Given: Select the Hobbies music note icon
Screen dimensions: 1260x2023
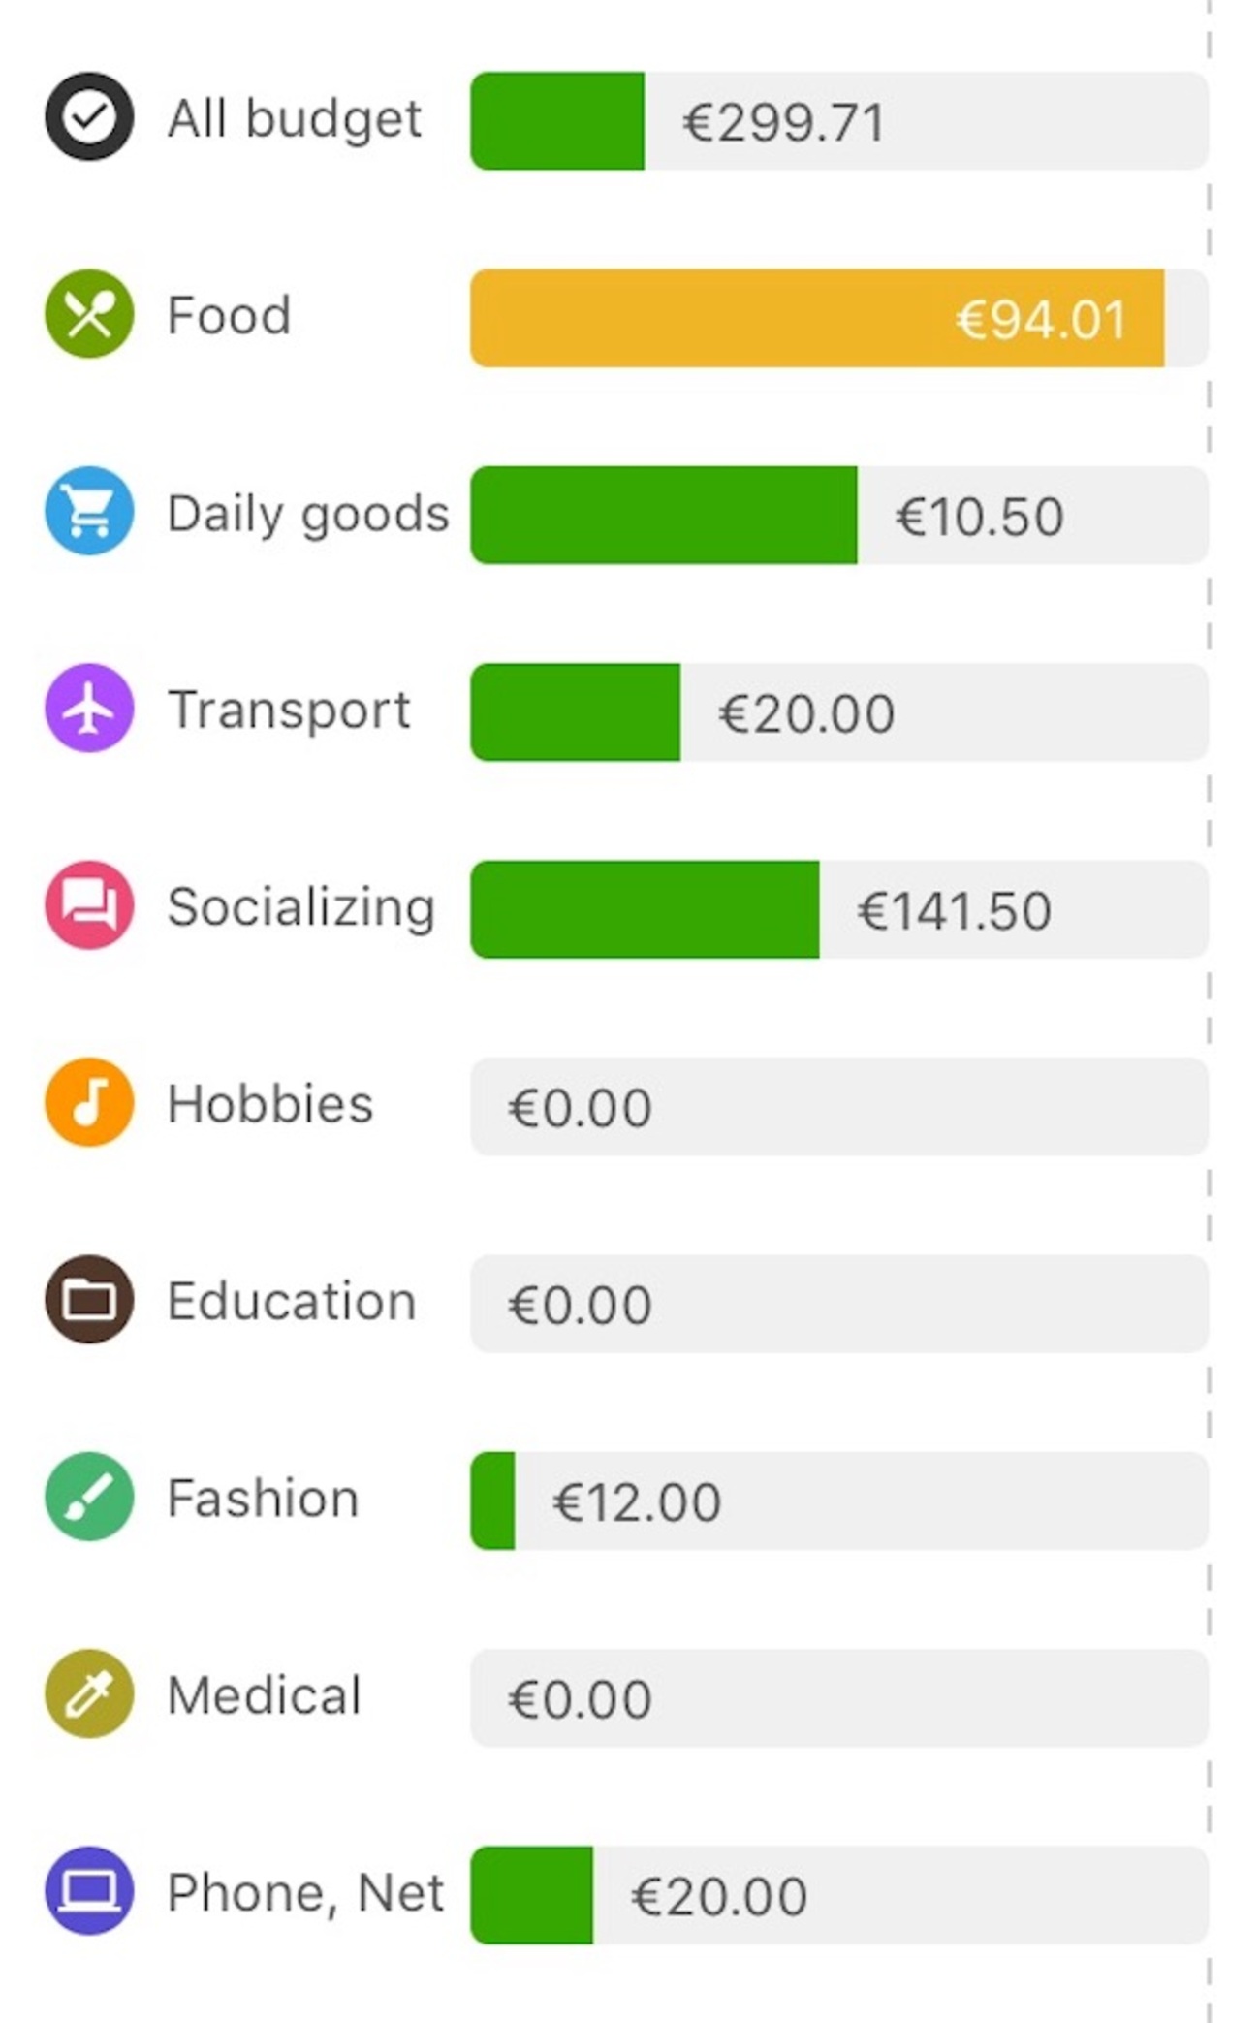Looking at the screenshot, I should 89,1102.
